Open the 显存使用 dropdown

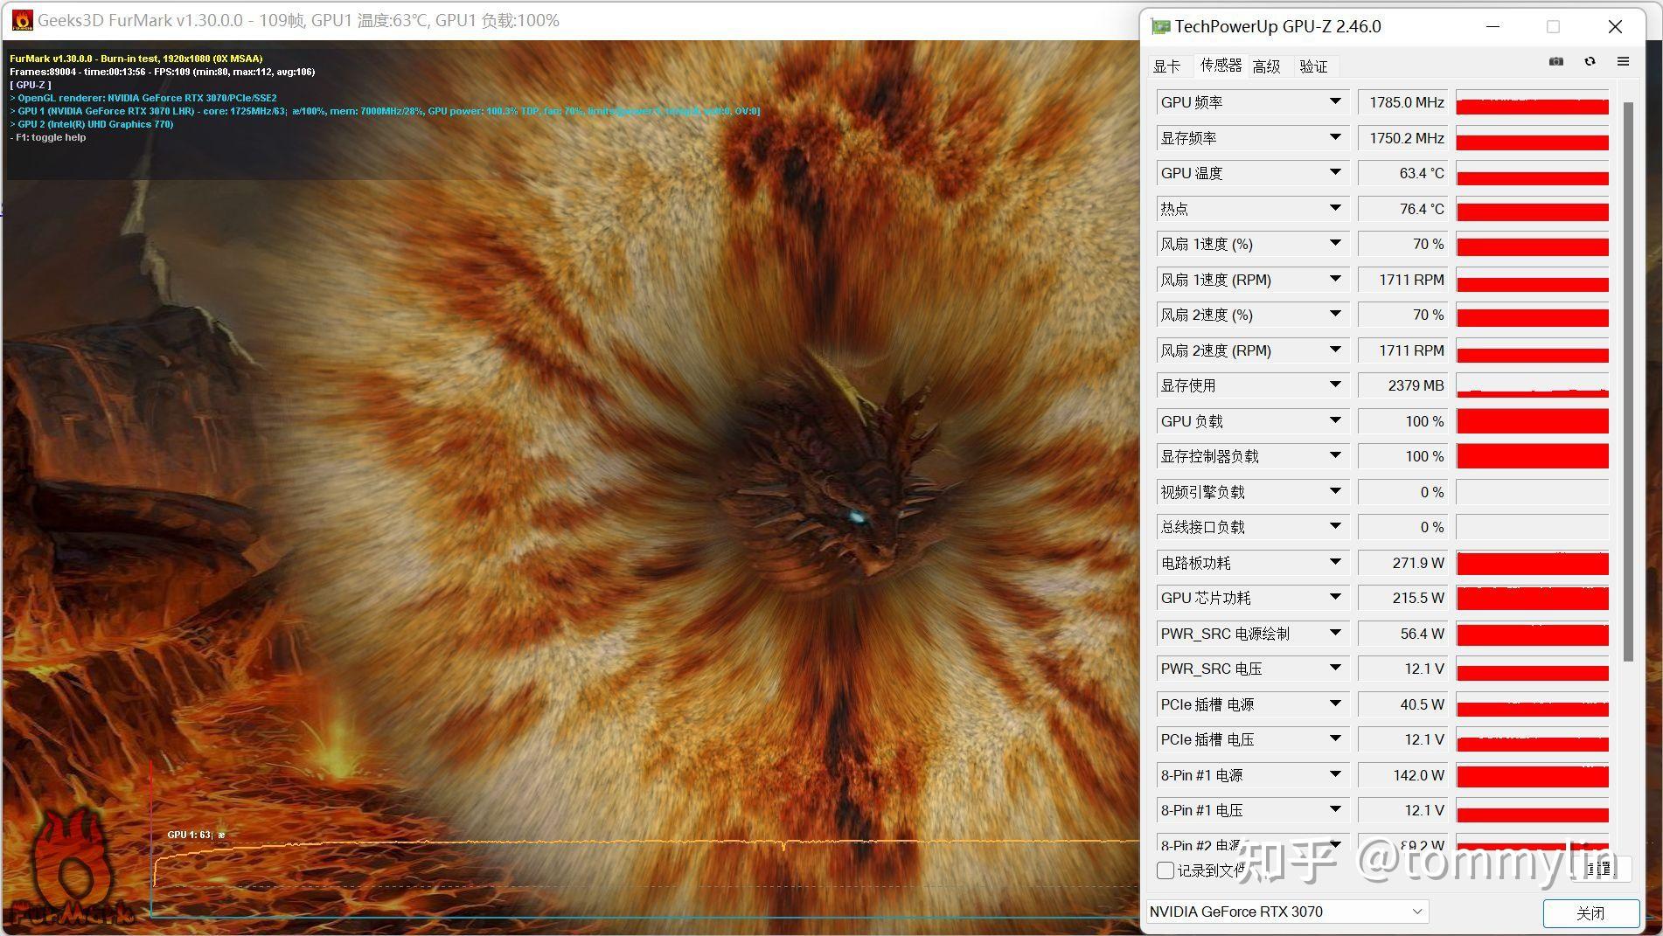[x=1335, y=385]
